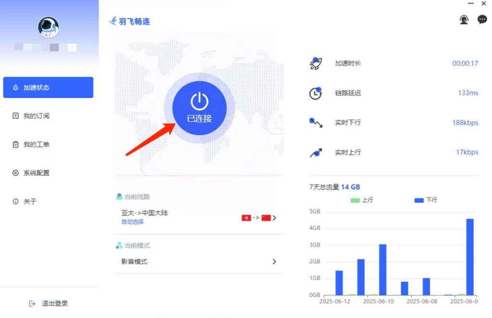The width and height of the screenshot is (492, 318).
Task: Click the rocket icon beside 加速时长
Action: (315, 63)
